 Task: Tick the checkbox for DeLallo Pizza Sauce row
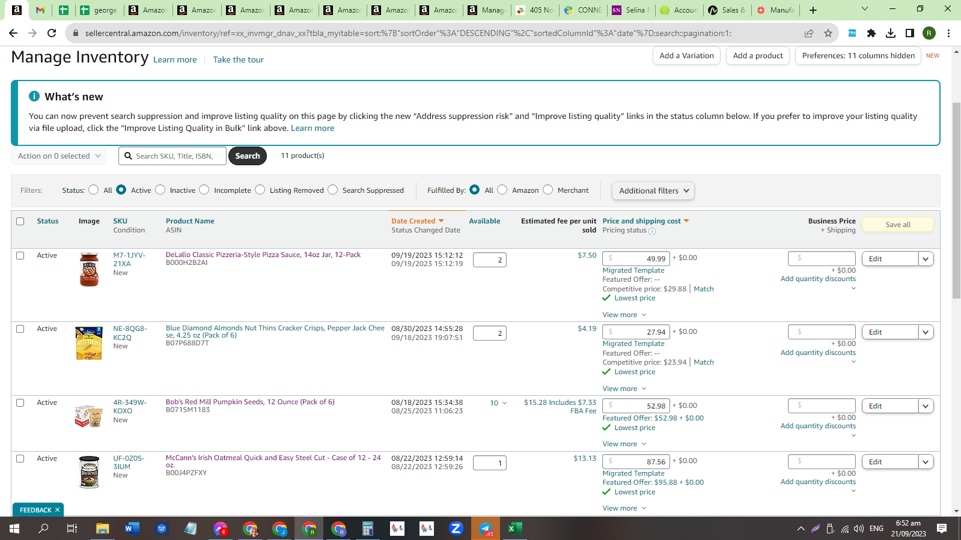point(20,256)
